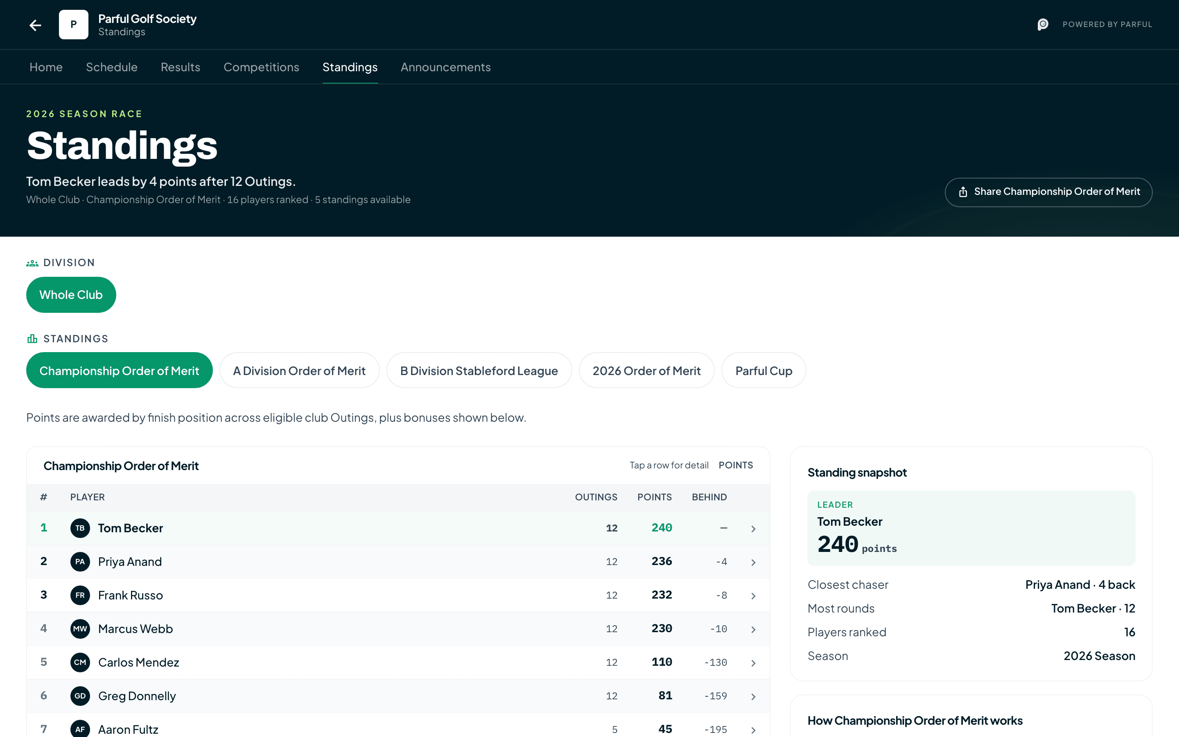This screenshot has width=1179, height=737.
Task: Click Share Championship Order of Merit button
Action: [x=1048, y=192]
